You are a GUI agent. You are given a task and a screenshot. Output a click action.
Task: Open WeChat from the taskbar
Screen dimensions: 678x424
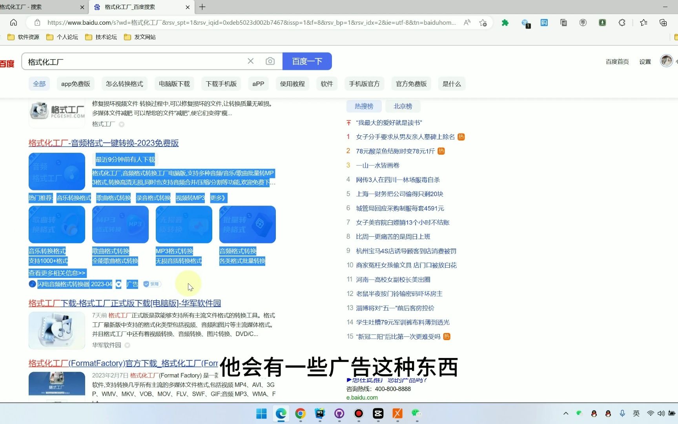click(416, 413)
